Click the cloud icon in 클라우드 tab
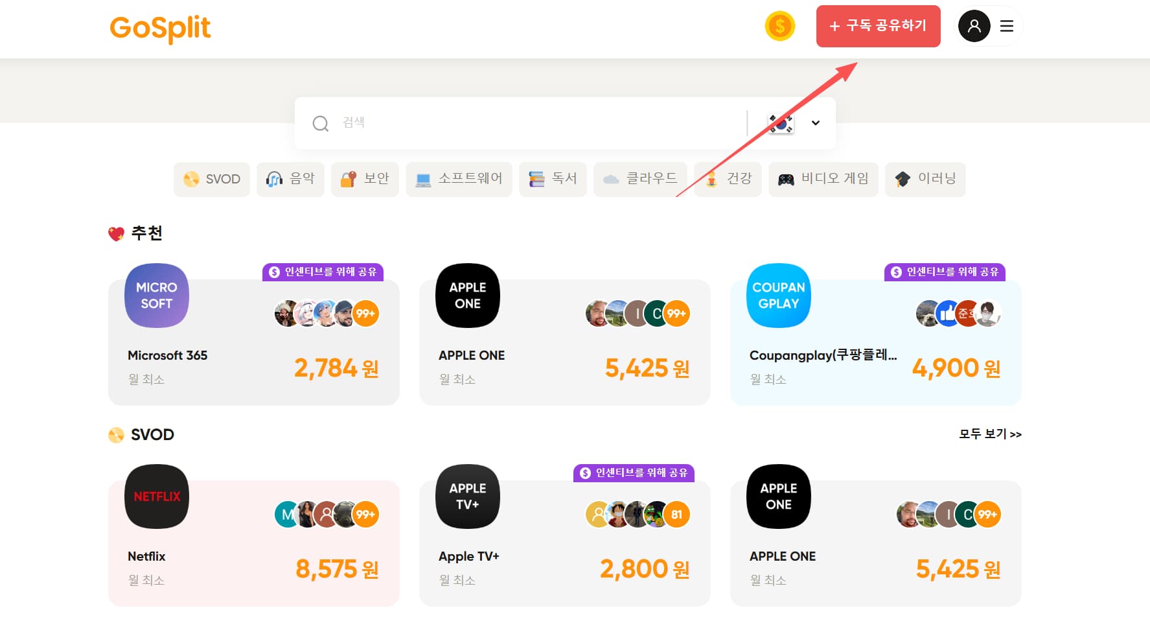Screen dimensions: 1150x619 coord(611,180)
